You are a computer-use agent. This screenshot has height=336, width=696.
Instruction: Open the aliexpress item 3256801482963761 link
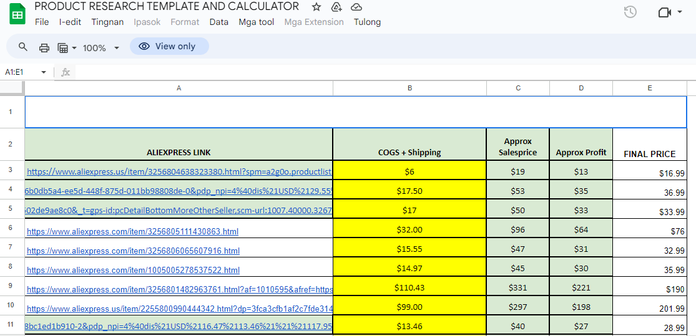pyautogui.click(x=180, y=289)
